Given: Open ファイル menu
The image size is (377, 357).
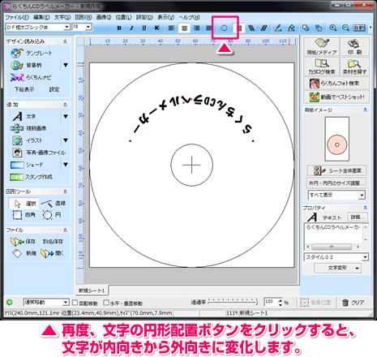Looking at the screenshot, I should tap(17, 17).
